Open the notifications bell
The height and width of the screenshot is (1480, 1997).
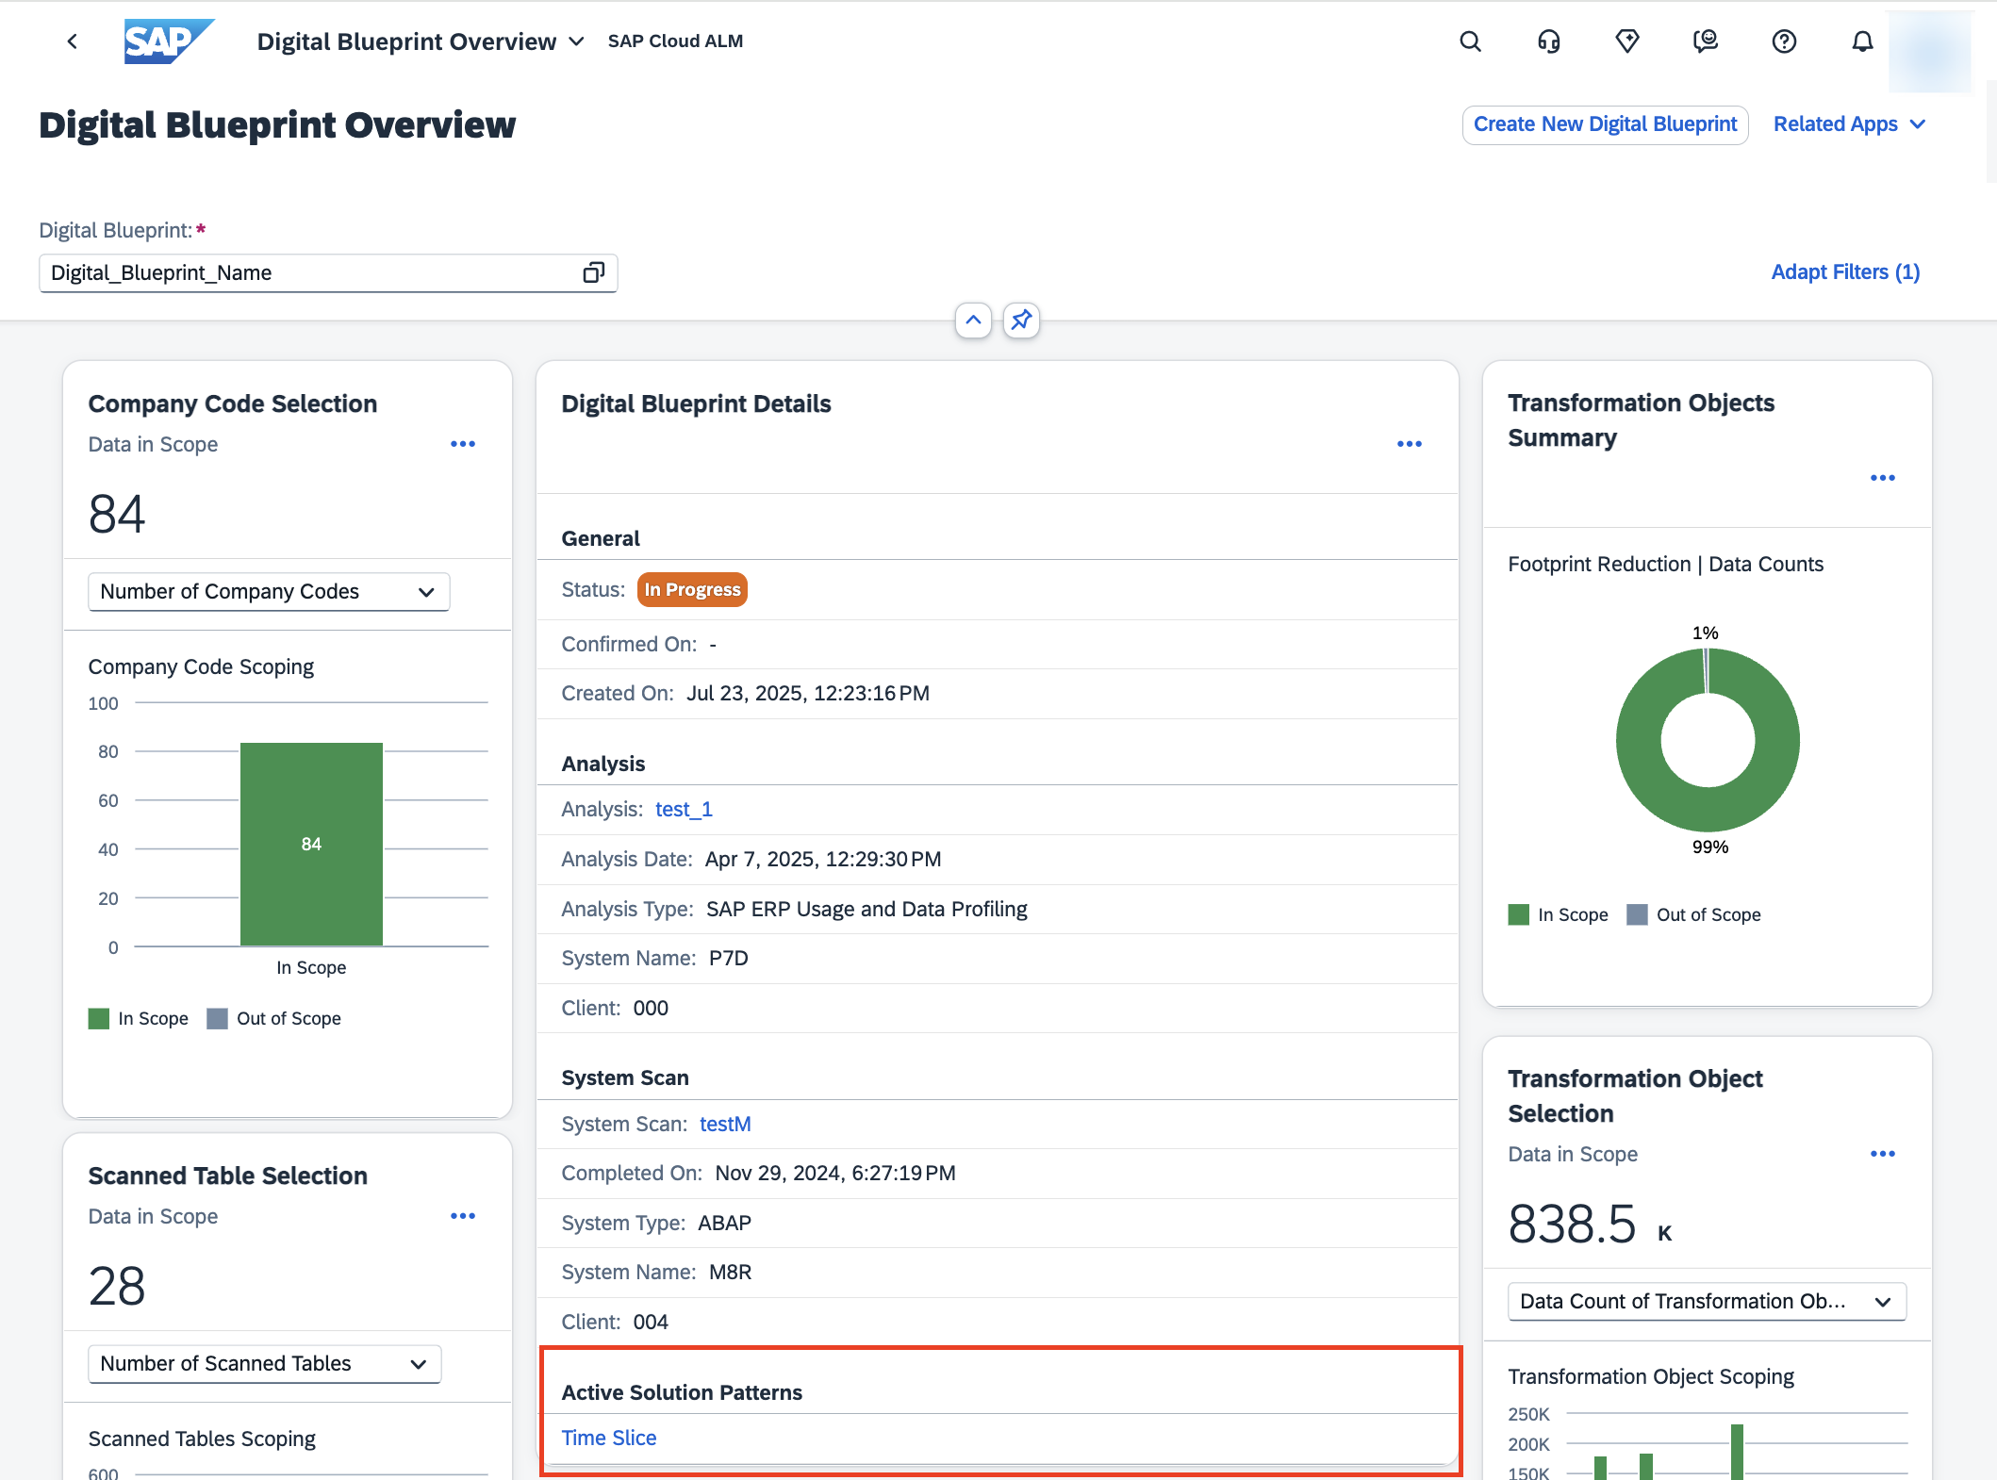point(1862,41)
